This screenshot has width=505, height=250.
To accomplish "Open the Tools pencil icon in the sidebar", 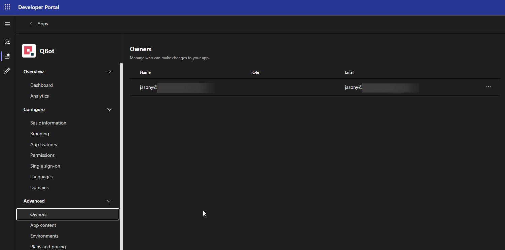I will [7, 71].
